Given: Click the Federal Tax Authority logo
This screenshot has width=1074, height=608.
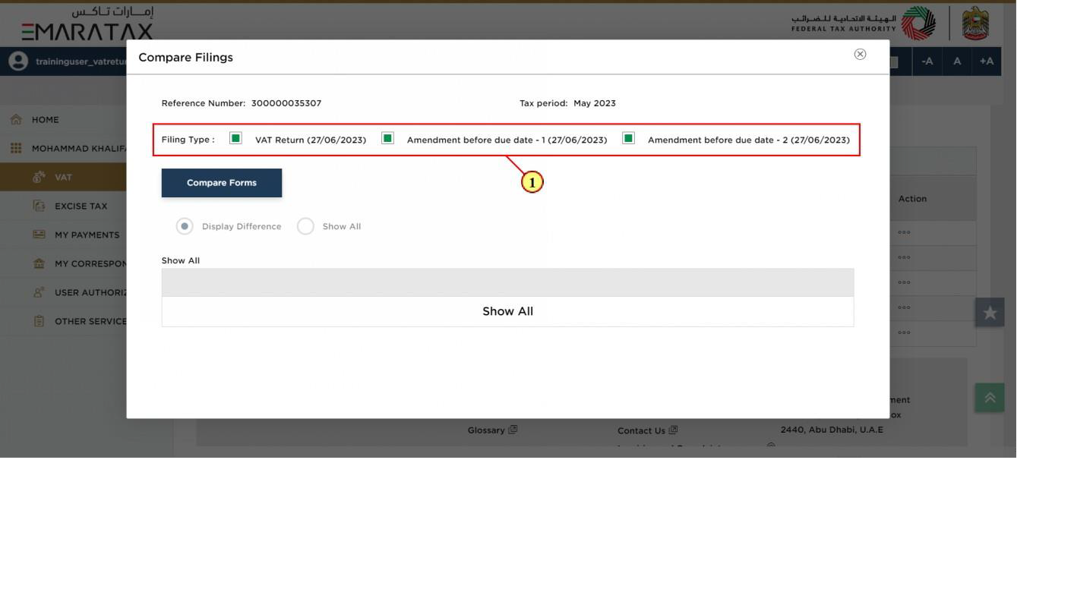Looking at the screenshot, I should point(864,24).
